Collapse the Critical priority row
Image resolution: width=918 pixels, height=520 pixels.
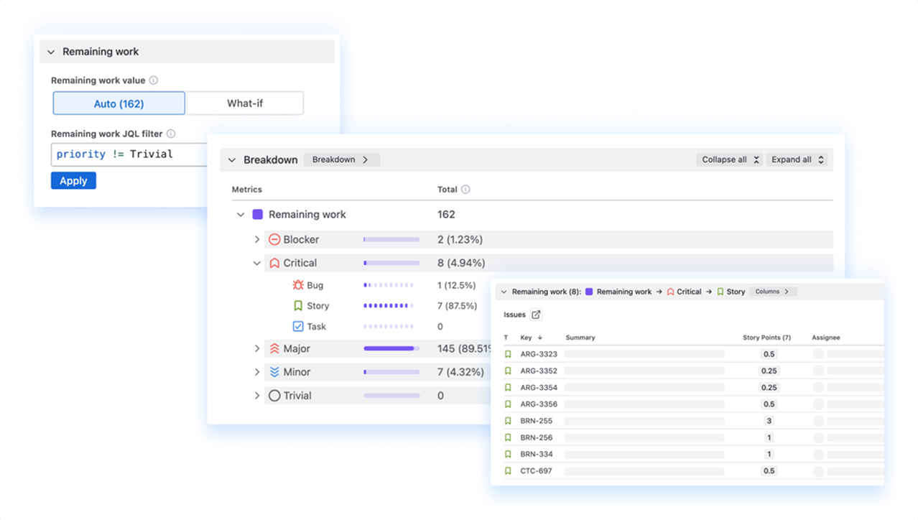point(257,264)
